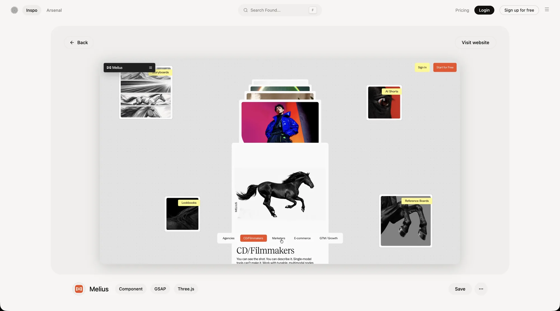Select the CD/Filmmakers tab
The image size is (560, 311).
coord(253,238)
